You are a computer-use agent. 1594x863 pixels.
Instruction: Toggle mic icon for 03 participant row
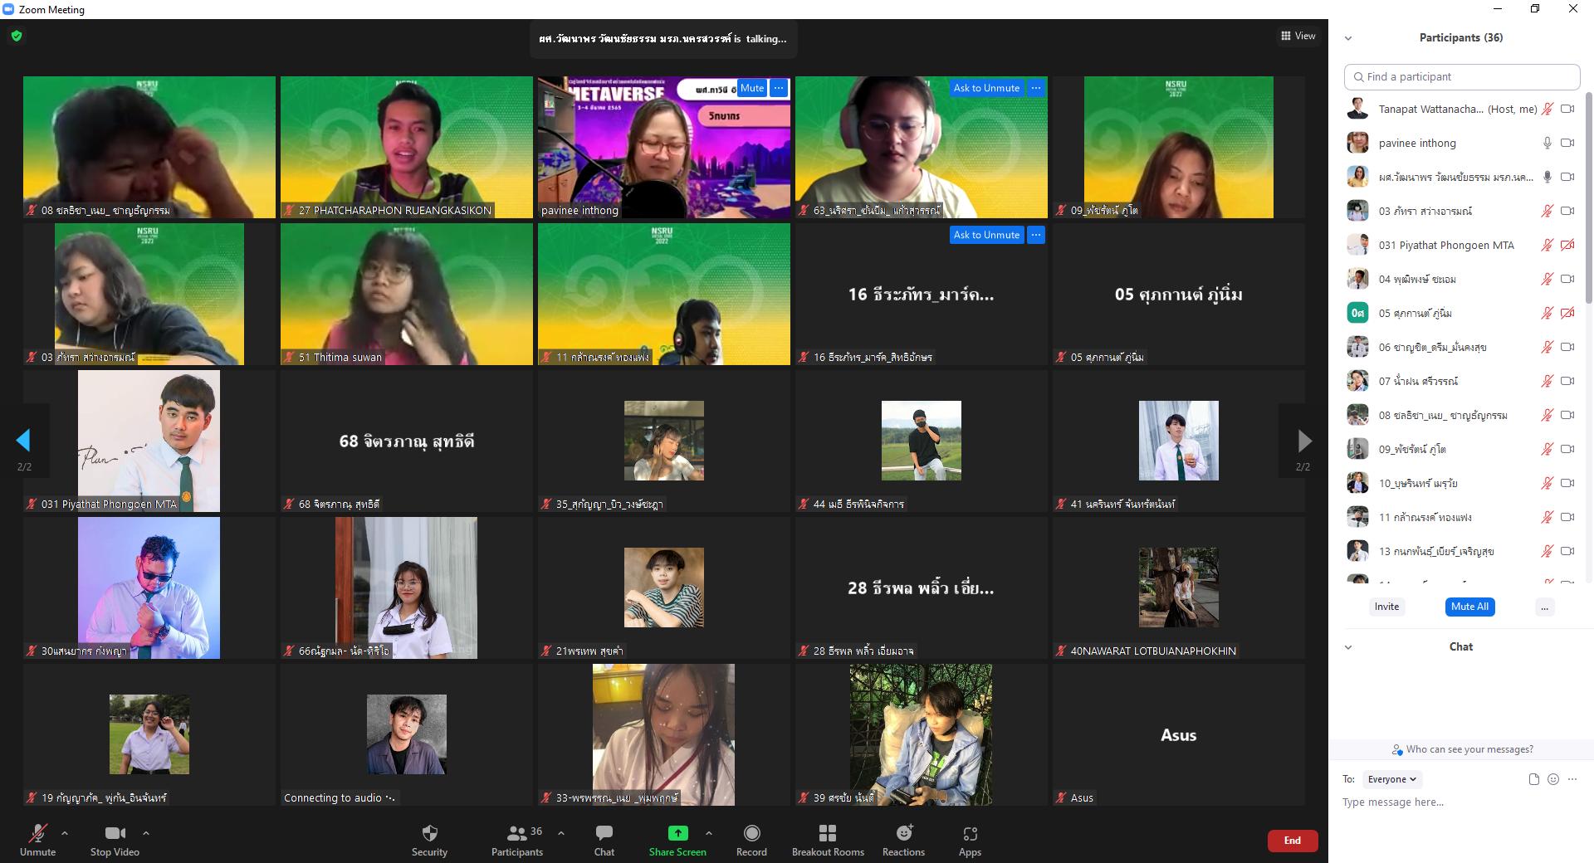1548,211
